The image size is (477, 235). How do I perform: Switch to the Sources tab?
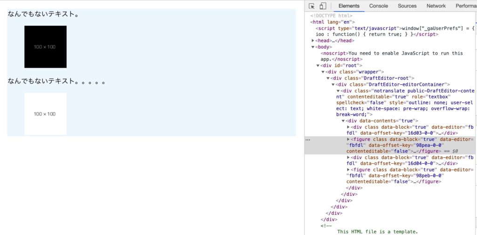click(407, 6)
